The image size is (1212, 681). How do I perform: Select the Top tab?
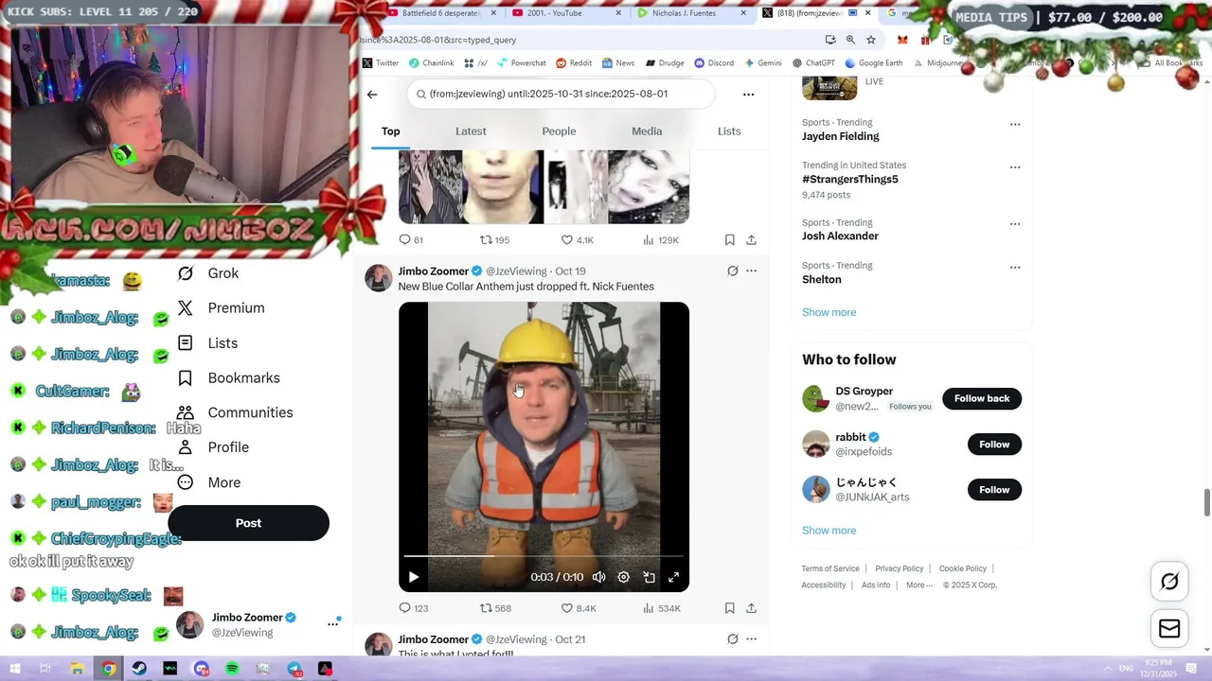(x=391, y=131)
